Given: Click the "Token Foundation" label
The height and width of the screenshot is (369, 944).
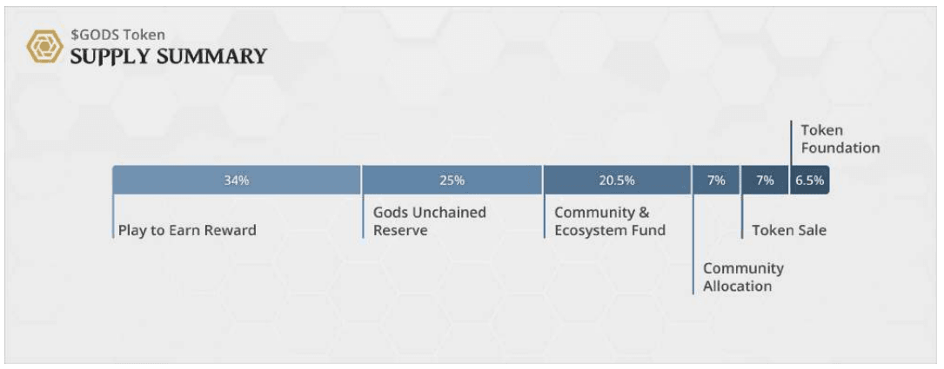Looking at the screenshot, I should coord(840,139).
